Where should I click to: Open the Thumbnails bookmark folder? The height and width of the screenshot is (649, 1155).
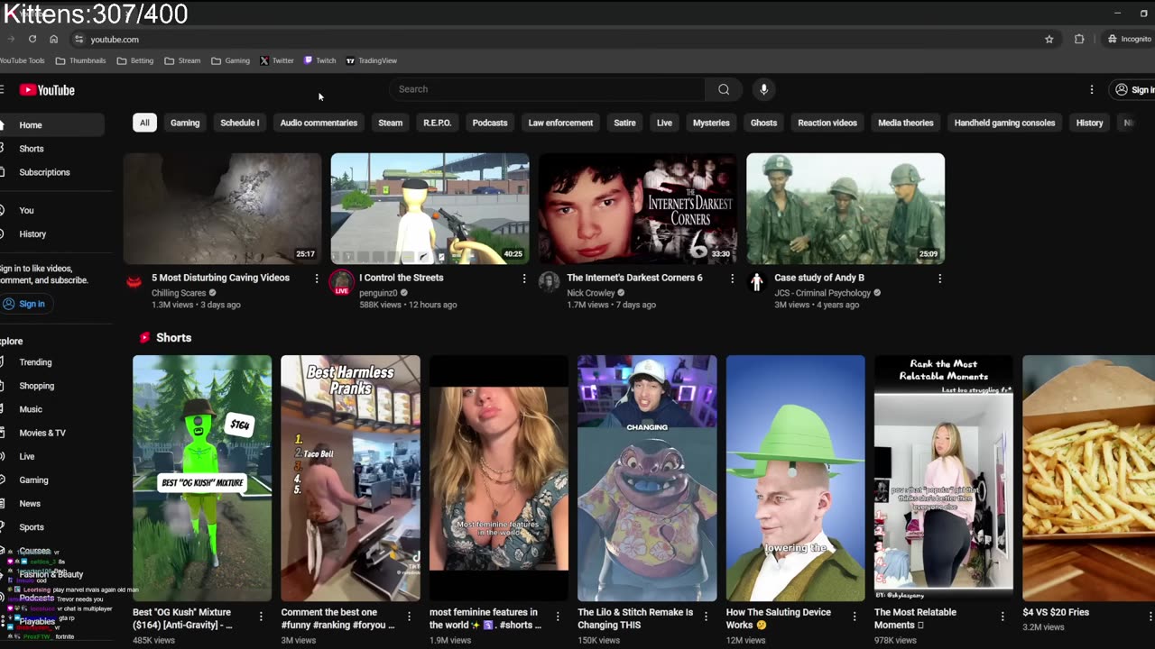(x=80, y=60)
